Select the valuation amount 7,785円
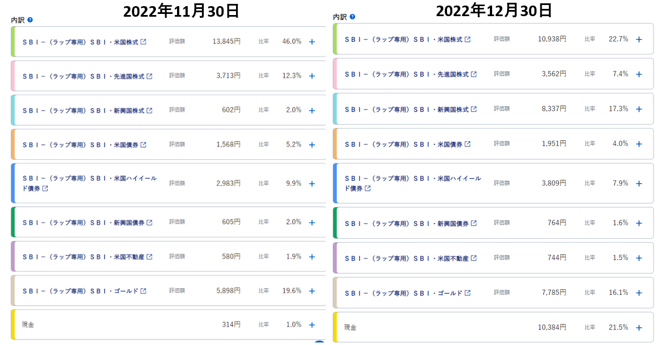 [554, 292]
